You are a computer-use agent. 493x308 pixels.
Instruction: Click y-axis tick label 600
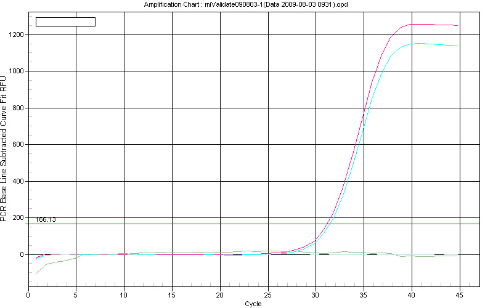[x=18, y=145]
